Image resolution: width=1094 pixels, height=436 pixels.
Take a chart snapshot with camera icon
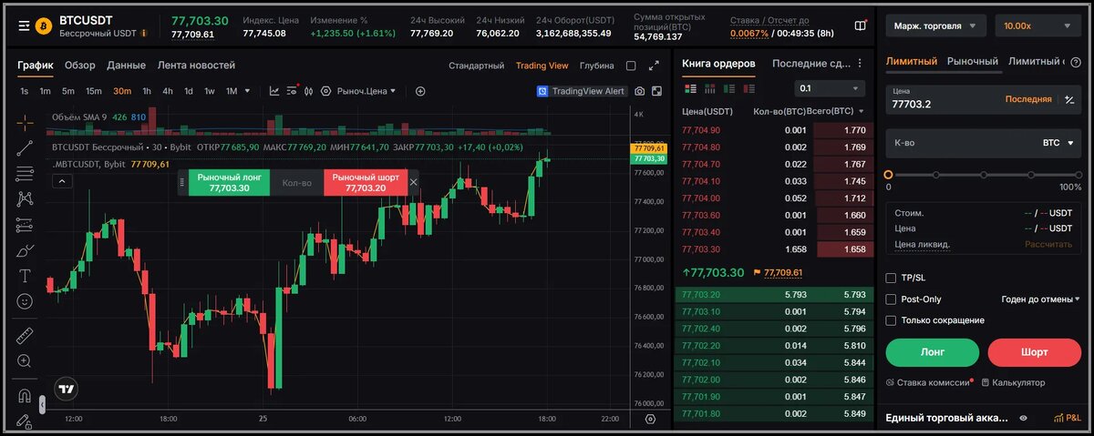[640, 91]
